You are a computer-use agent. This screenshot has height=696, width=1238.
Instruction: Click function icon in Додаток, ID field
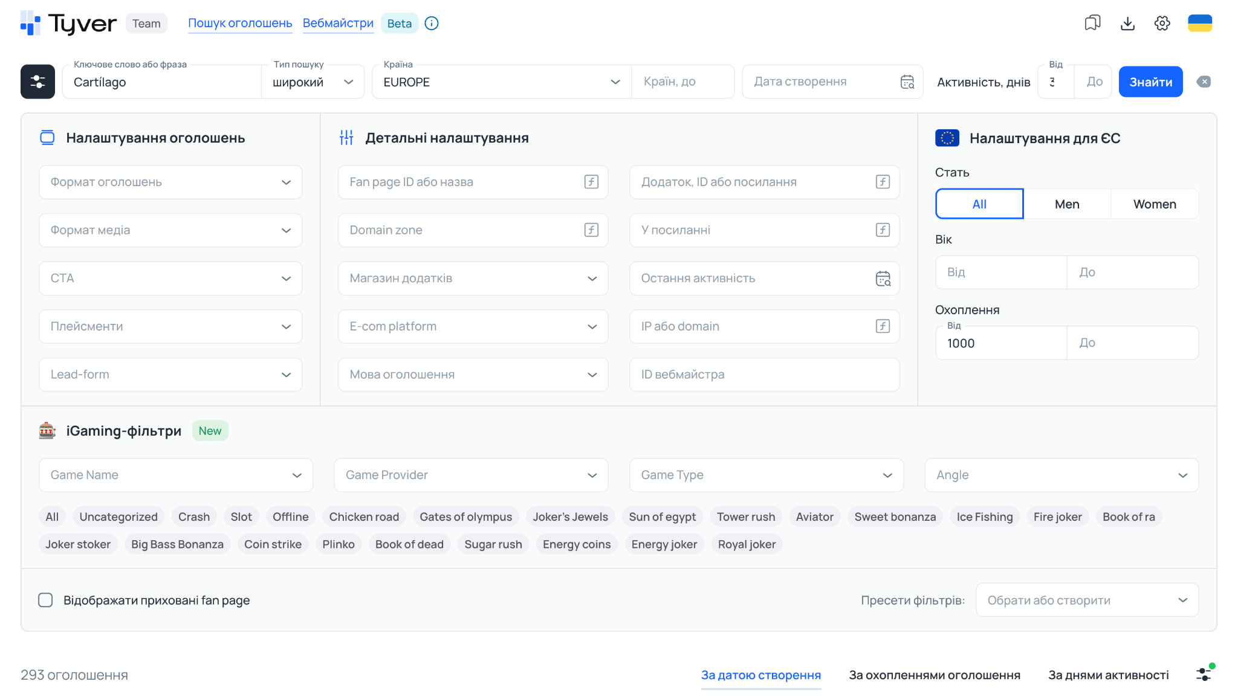point(883,182)
